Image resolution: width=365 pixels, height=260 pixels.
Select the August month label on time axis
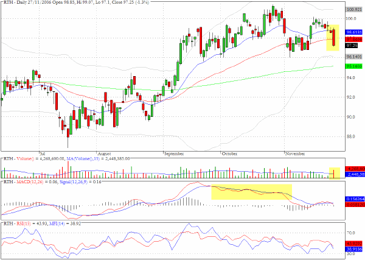[104, 154]
